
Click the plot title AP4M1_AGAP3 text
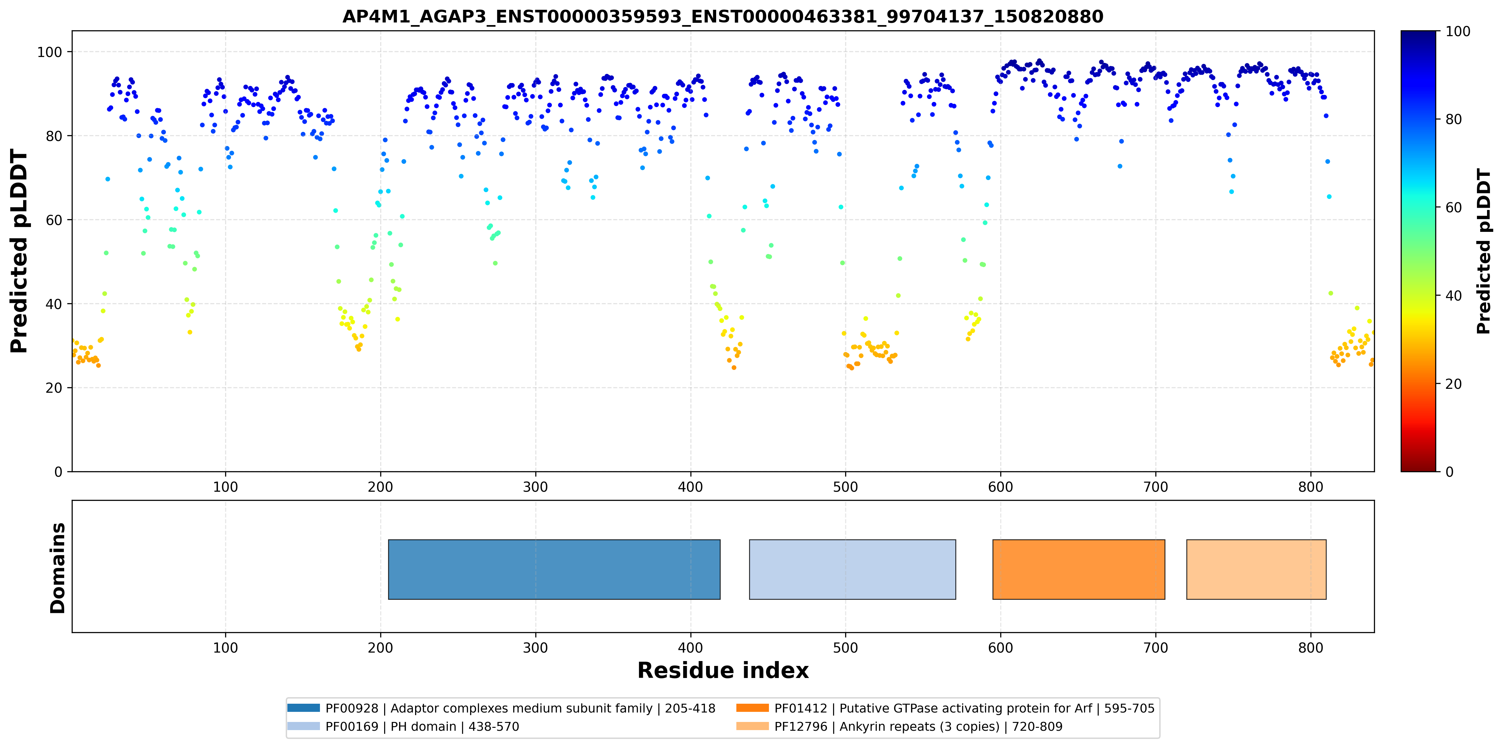point(723,16)
